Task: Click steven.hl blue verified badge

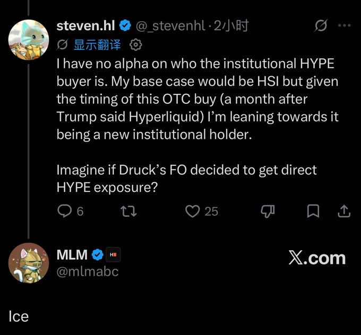Action: click(x=125, y=25)
